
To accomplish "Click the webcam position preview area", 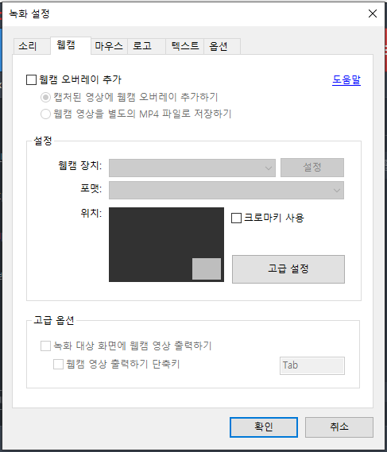I will click(166, 245).
